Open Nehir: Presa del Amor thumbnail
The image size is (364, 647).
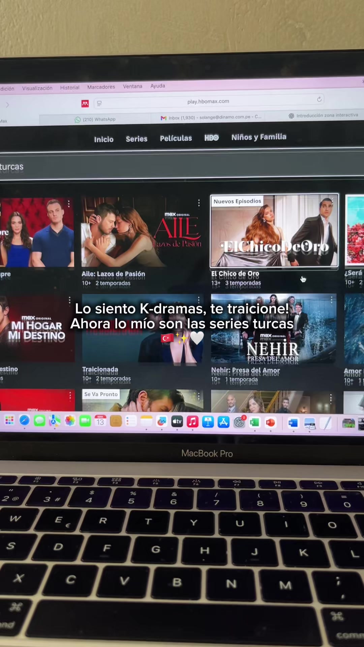click(x=274, y=329)
